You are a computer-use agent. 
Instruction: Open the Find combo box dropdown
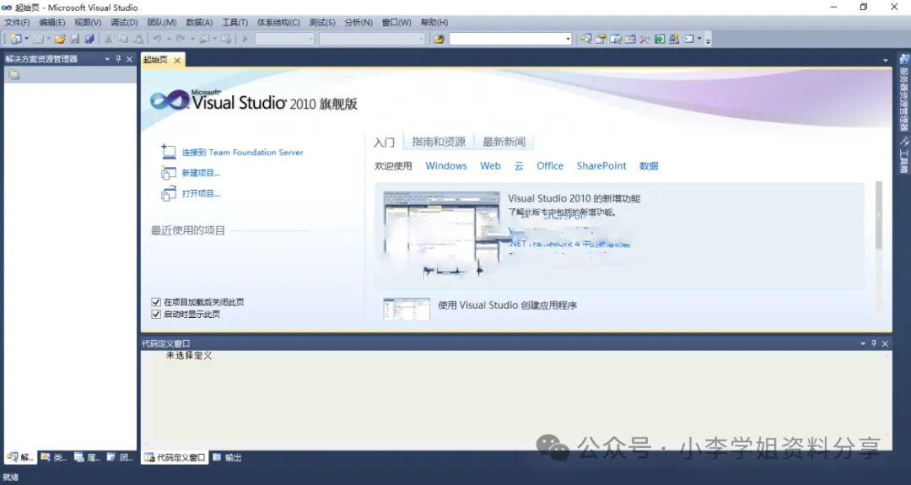pyautogui.click(x=568, y=39)
